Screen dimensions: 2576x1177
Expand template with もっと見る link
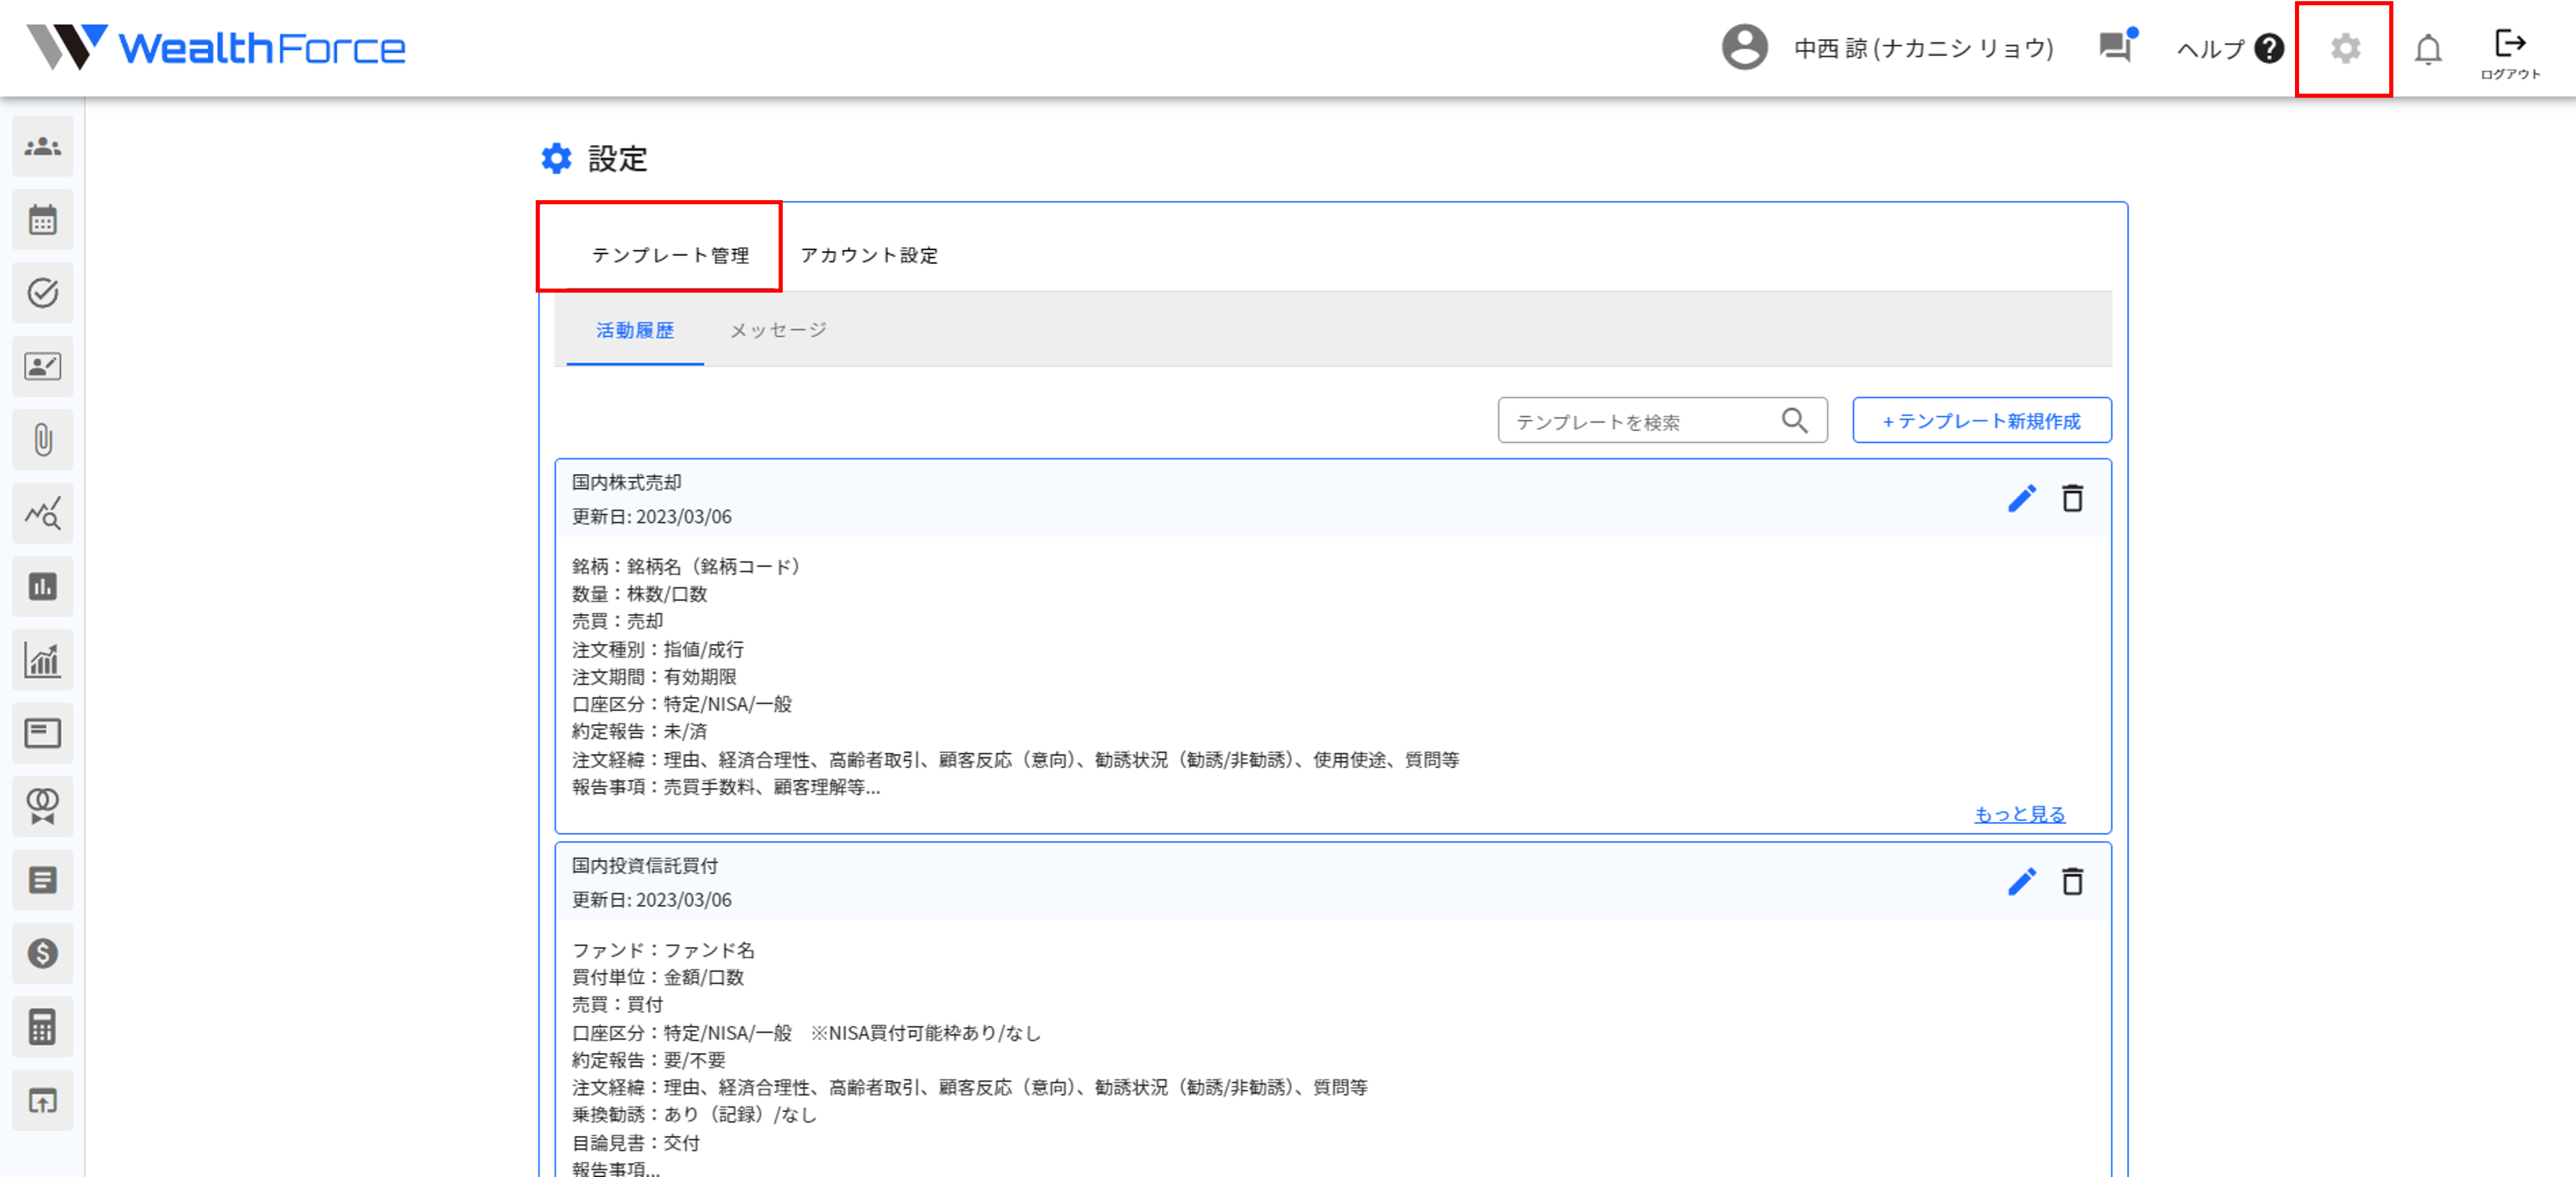[2019, 814]
